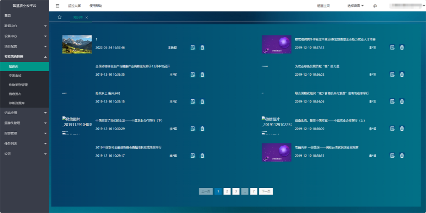The height and width of the screenshot is (213, 426).
Task: Open the 选择语言 dropdown
Action: pos(355,6)
